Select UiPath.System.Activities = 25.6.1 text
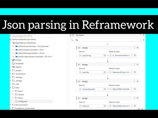 click(31, 50)
